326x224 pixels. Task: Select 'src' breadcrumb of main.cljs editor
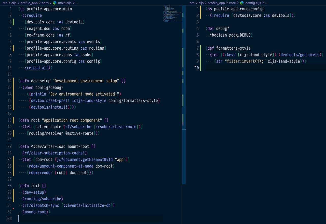[5, 3]
